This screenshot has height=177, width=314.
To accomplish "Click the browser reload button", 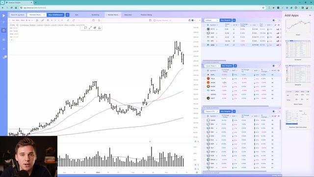I will (11, 8).
